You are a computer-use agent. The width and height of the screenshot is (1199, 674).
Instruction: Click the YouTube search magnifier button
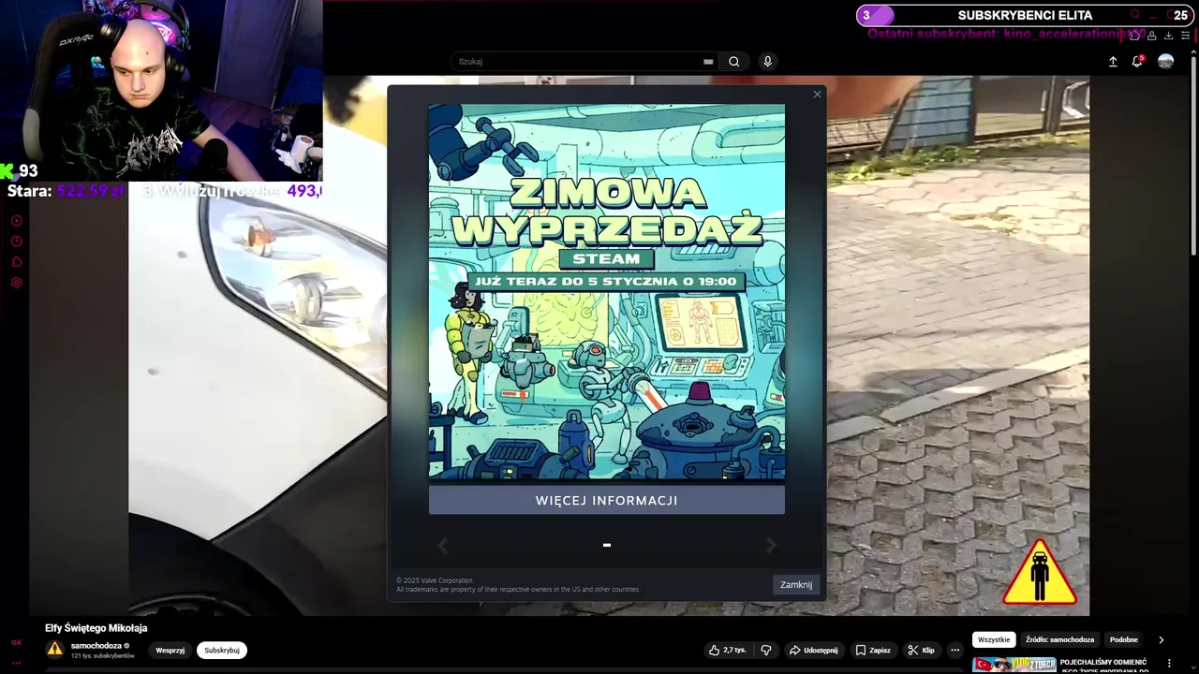click(x=734, y=62)
